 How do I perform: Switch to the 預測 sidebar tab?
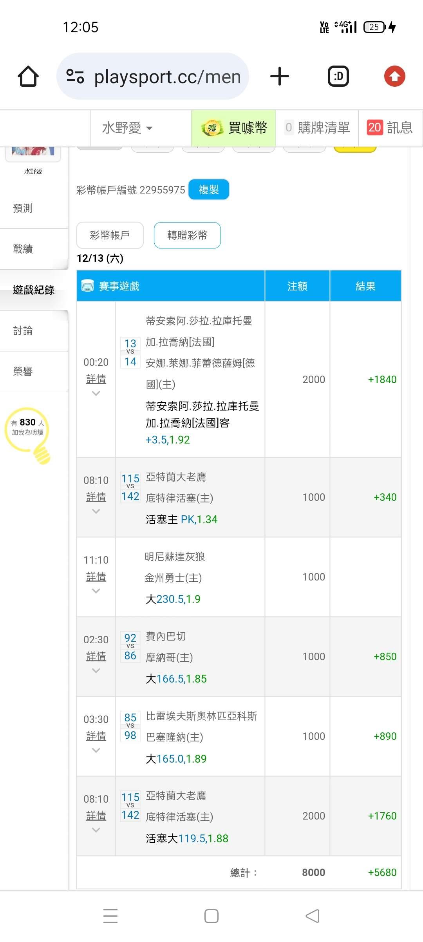23,208
